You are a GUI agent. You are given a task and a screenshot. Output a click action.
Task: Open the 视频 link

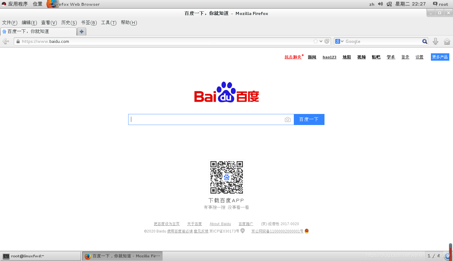pos(361,57)
